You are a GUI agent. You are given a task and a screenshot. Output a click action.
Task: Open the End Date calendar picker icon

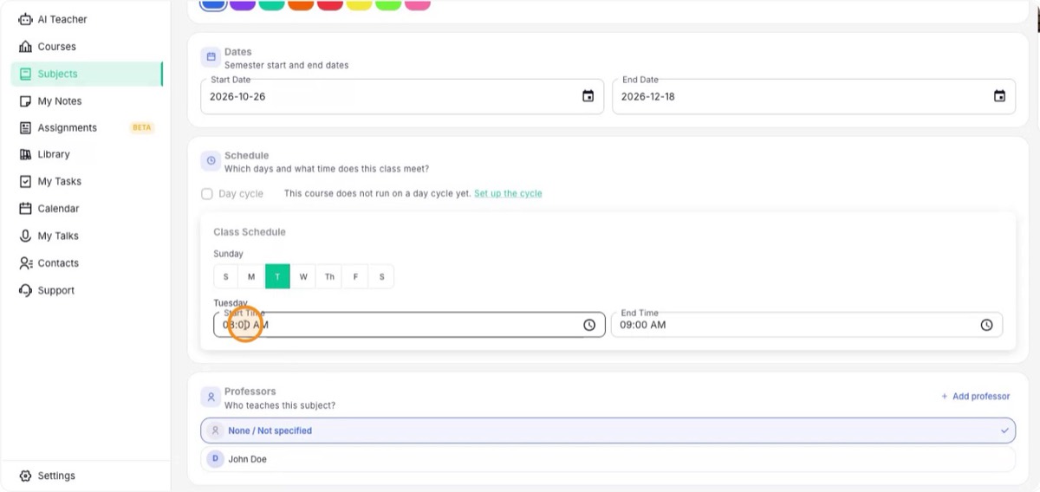click(999, 96)
